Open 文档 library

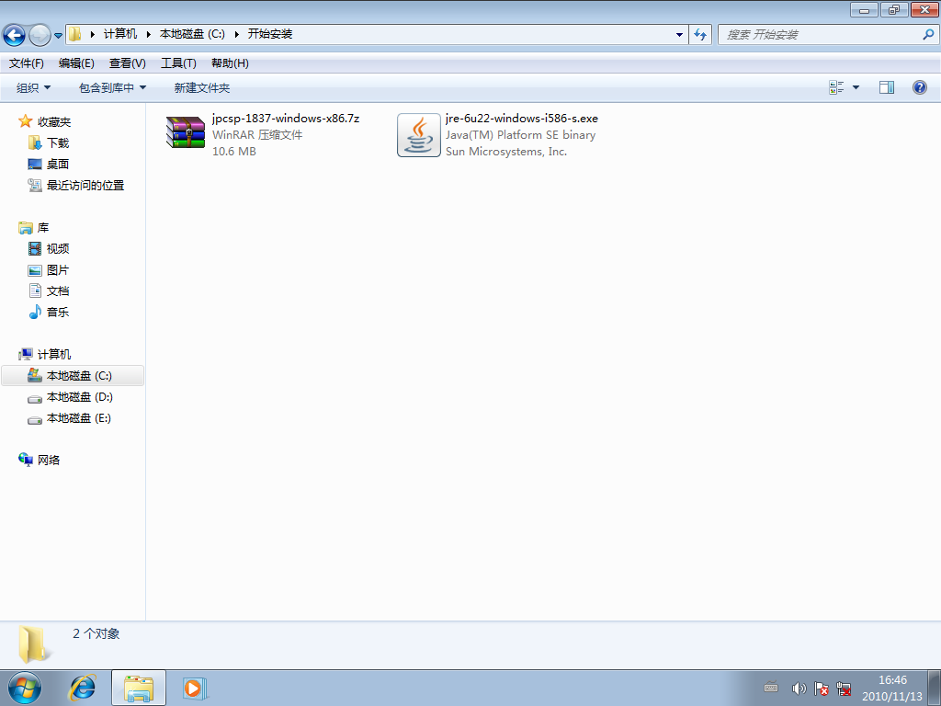coord(58,291)
